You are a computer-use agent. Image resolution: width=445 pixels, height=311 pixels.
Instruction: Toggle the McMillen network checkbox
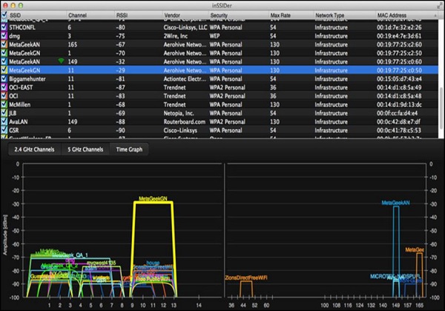click(x=5, y=103)
